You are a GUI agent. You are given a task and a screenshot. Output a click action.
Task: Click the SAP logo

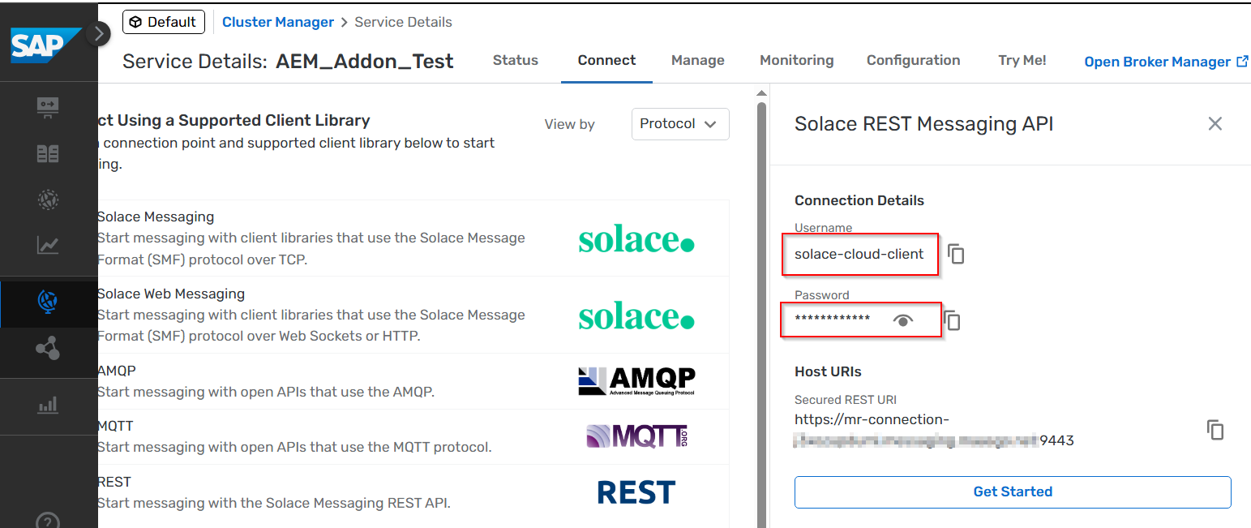click(x=45, y=45)
